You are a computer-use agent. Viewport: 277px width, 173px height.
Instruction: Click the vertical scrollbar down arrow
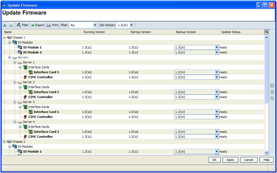point(266,153)
